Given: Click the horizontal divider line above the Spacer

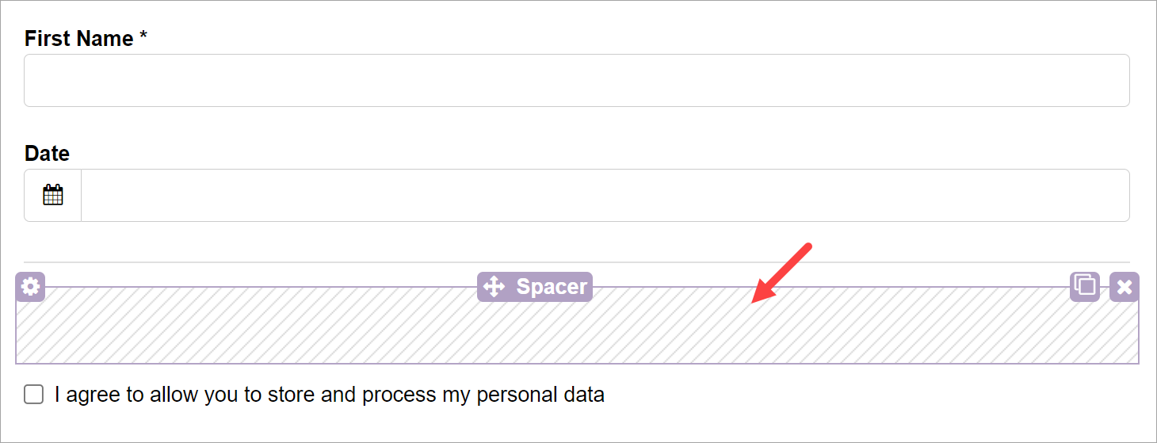Looking at the screenshot, I should tap(576, 262).
